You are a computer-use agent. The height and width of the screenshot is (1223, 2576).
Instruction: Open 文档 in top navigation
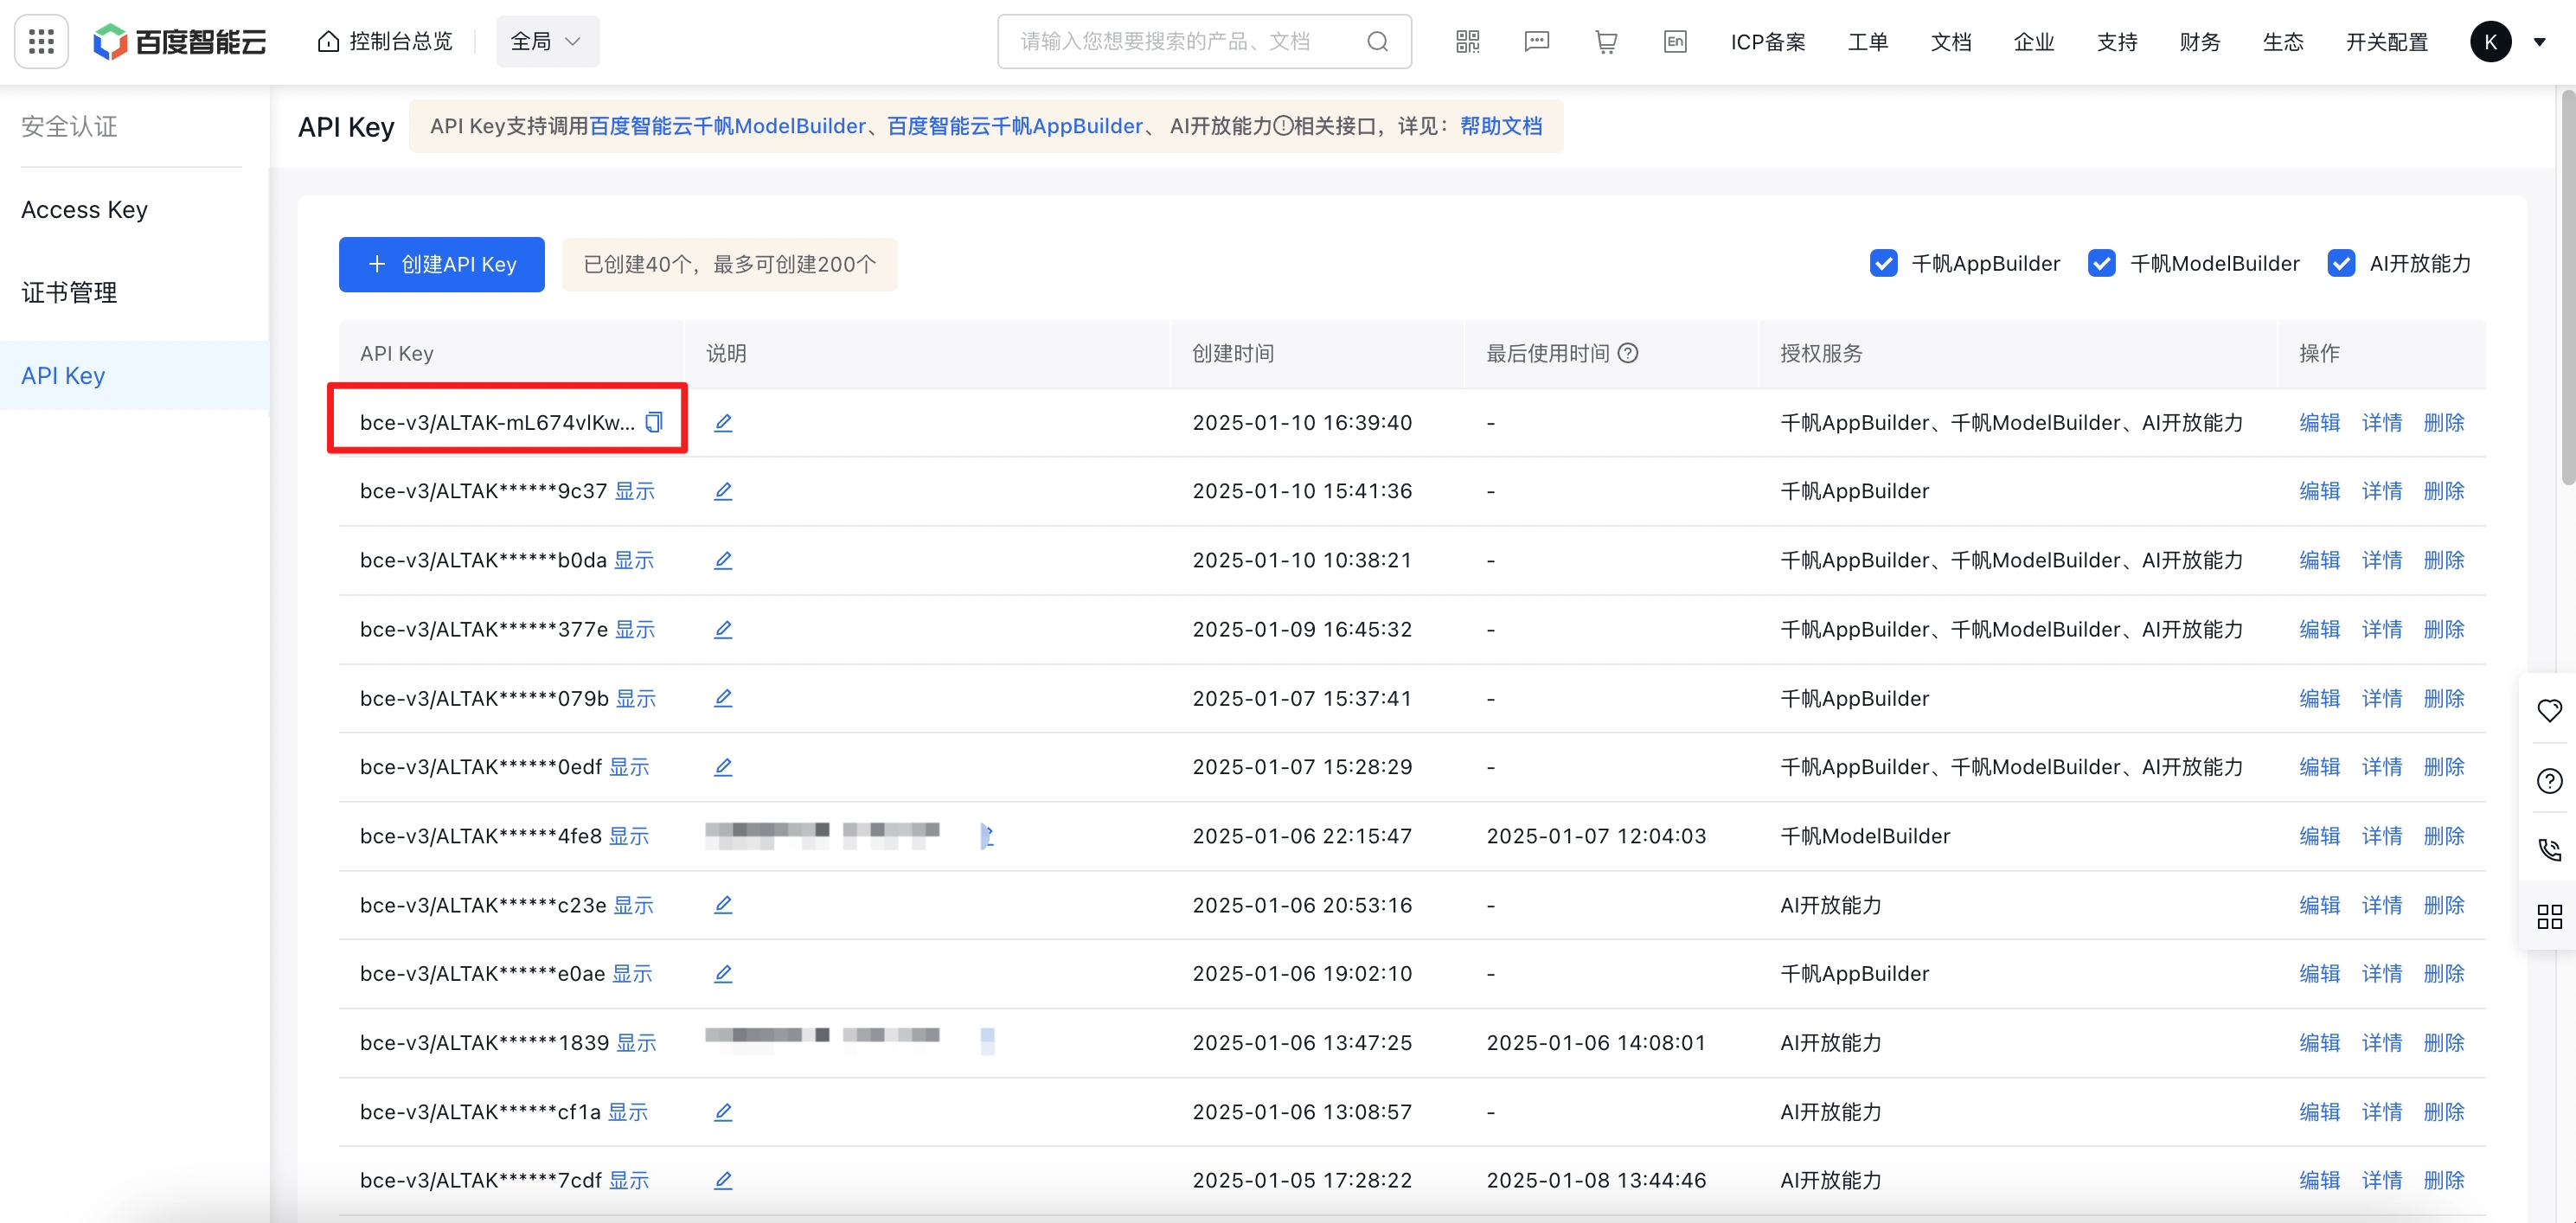[1950, 42]
